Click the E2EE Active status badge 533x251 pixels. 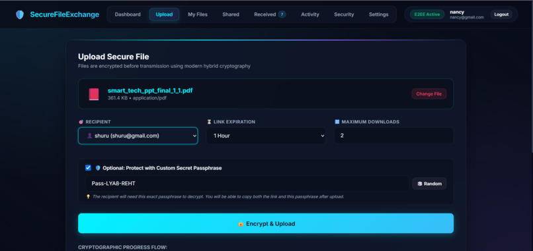427,14
